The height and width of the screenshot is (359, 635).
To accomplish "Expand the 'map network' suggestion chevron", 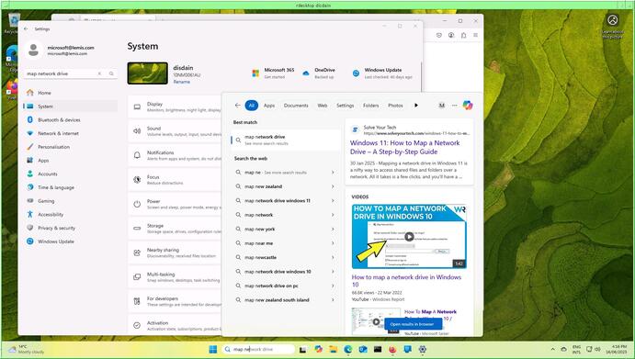I will (x=333, y=215).
